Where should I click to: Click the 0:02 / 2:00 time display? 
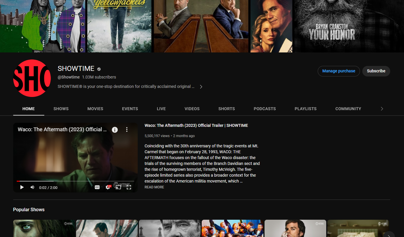coord(48,187)
